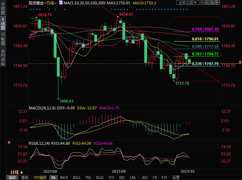Viewport: 242px width, 180px height.
Task: Open the 全部主题 theme dropdown
Action: [188, 3]
